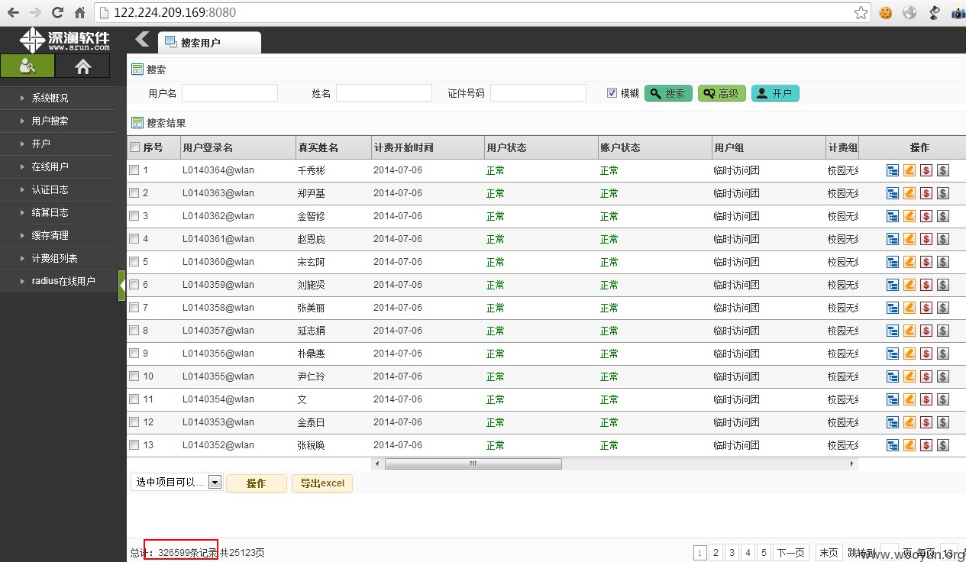Focus the 用户名 input field
This screenshot has width=966, height=562.
tap(230, 93)
